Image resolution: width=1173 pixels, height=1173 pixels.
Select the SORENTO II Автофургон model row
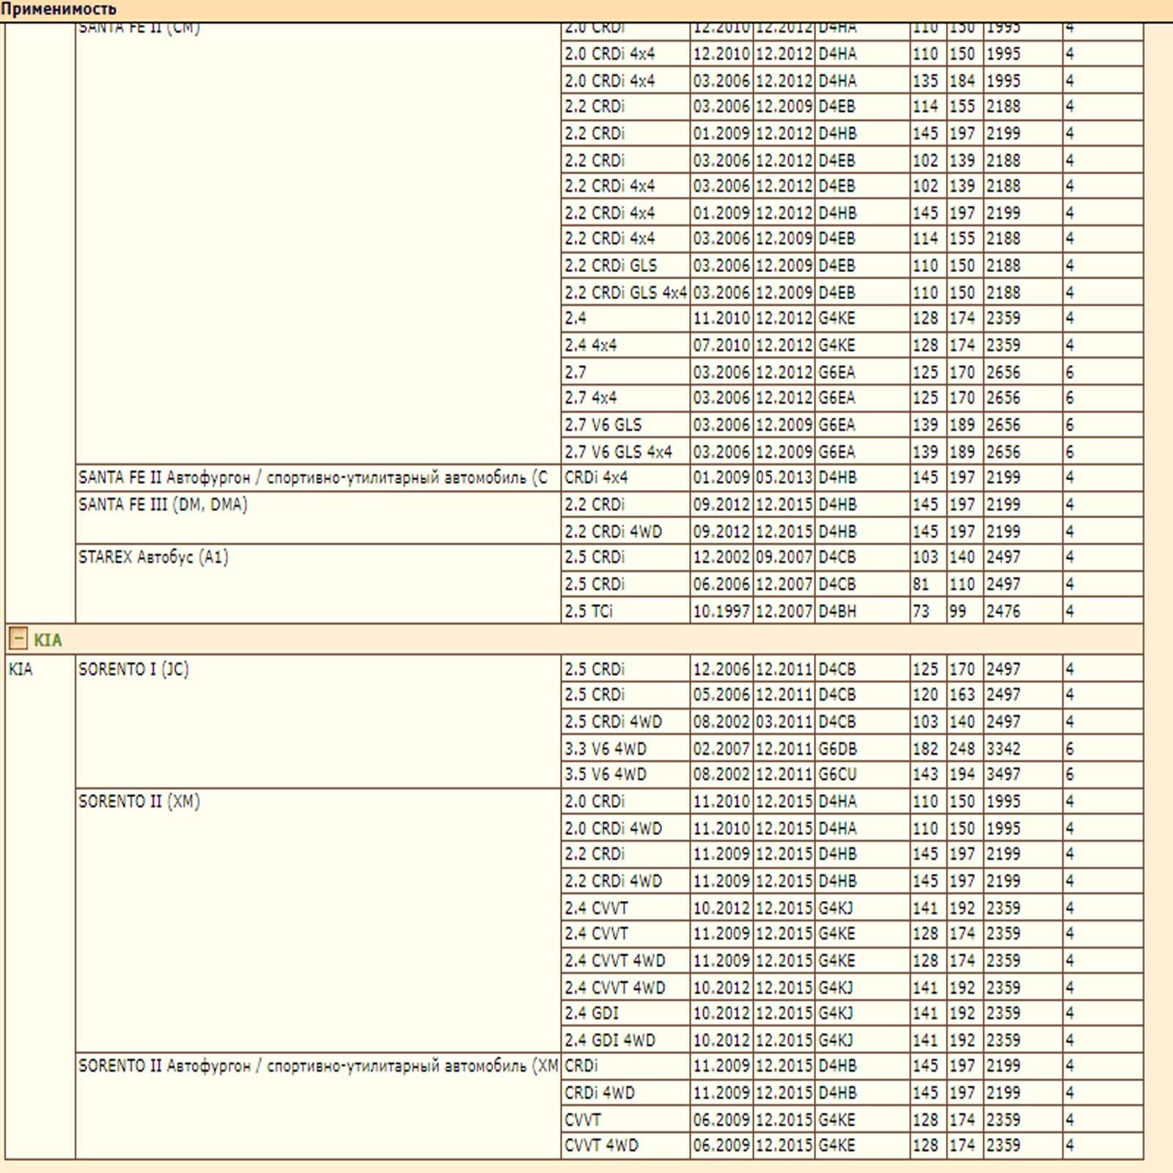tap(317, 1066)
